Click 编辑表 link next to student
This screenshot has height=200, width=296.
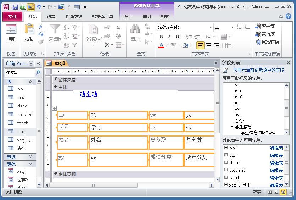coord(276,170)
